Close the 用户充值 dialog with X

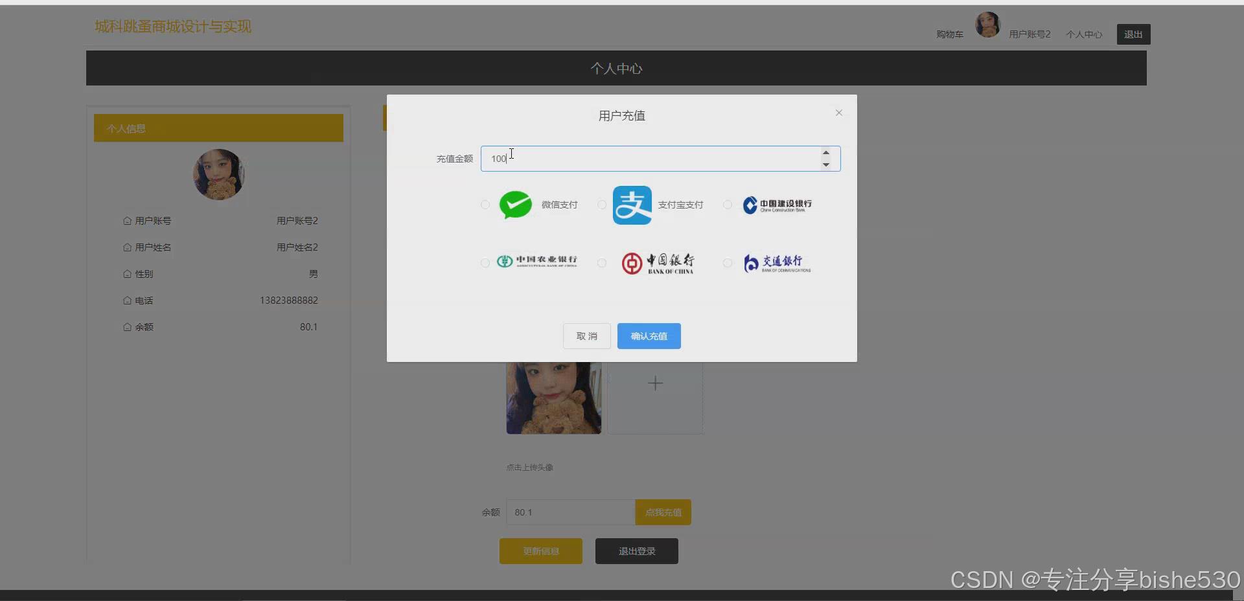pos(839,113)
